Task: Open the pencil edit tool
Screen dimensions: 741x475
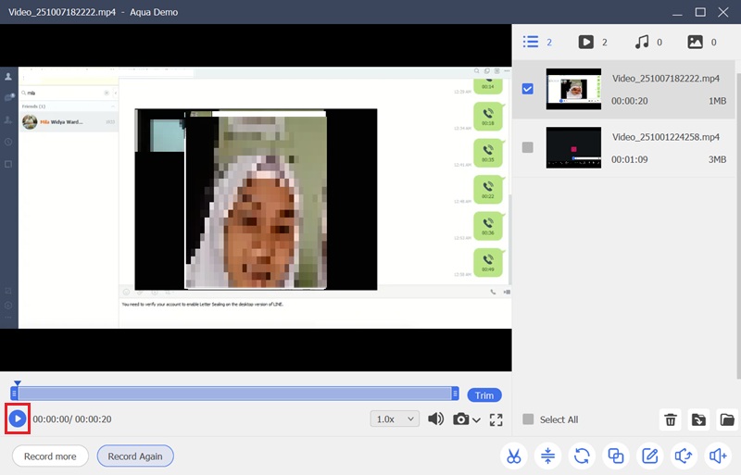Action: pyautogui.click(x=650, y=456)
